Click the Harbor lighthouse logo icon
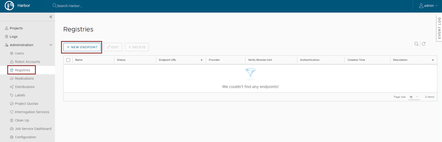 (x=9, y=6)
